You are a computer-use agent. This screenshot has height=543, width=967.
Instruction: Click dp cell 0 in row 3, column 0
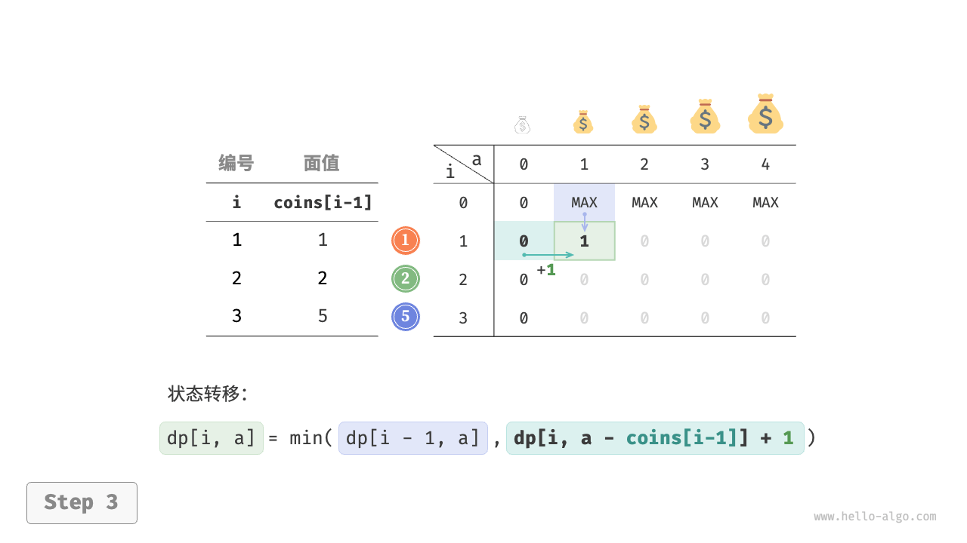tap(524, 318)
